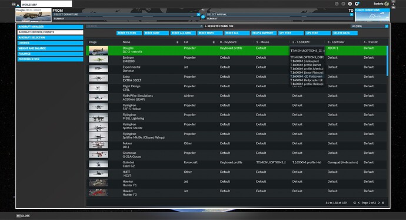The width and height of the screenshot is (406, 220).
Task: Click the swap departure/arrival round icon
Action: 203,17
